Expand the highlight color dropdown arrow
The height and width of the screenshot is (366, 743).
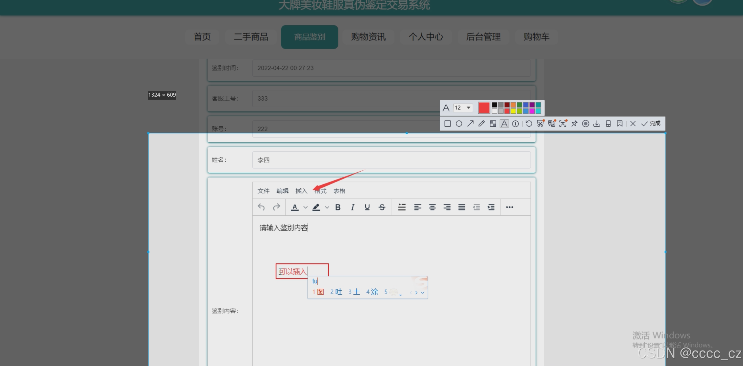coord(327,207)
